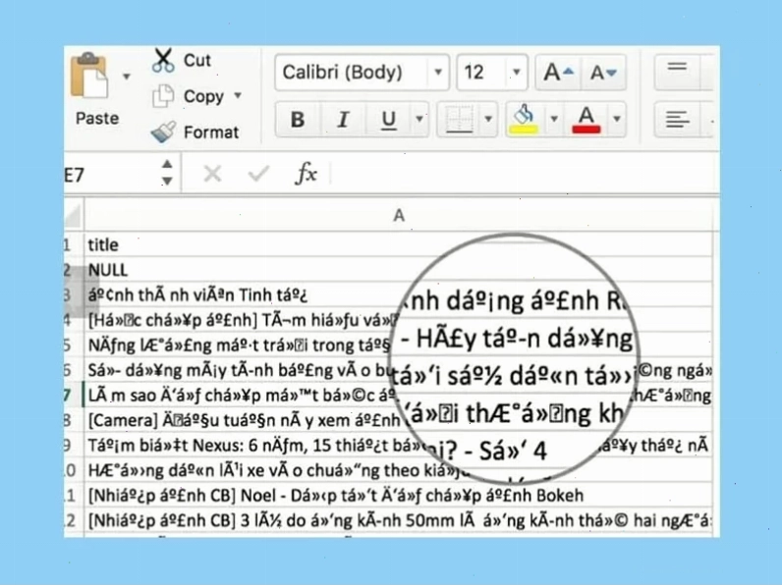Open the borders dropdown arrow
This screenshot has height=586, width=782.
[x=488, y=119]
